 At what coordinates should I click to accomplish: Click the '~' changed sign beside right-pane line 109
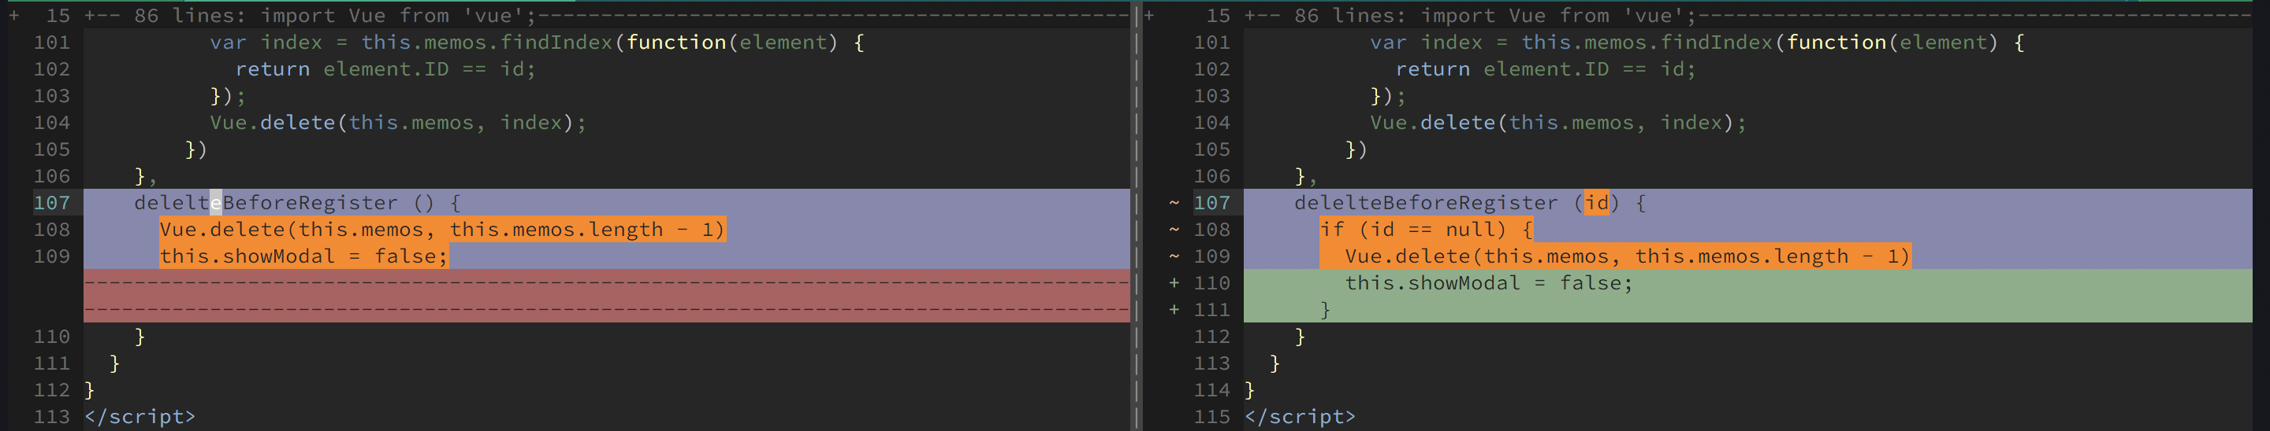(1174, 256)
